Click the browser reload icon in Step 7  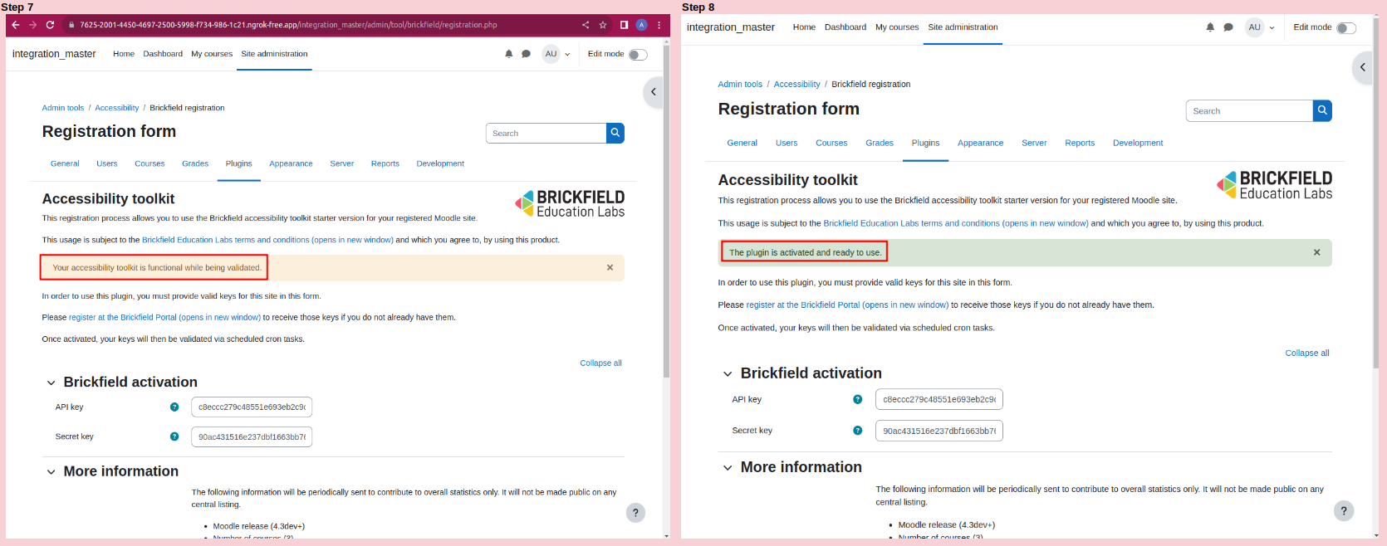pos(50,25)
